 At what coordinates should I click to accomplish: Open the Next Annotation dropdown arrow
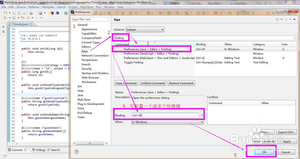10,18
